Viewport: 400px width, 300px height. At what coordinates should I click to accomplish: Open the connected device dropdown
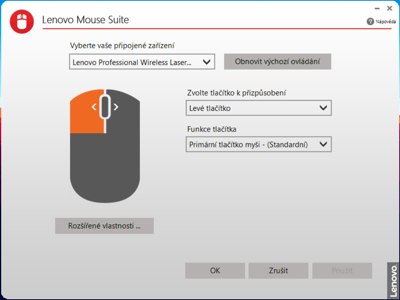(142, 62)
